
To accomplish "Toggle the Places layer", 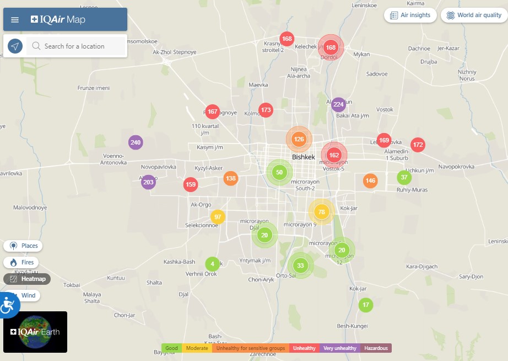I will (x=23, y=246).
